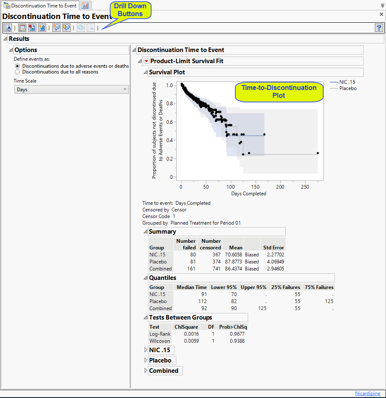The image size is (386, 398).
Task: Click the first drill down toolbar icon
Action: [x=7, y=28]
